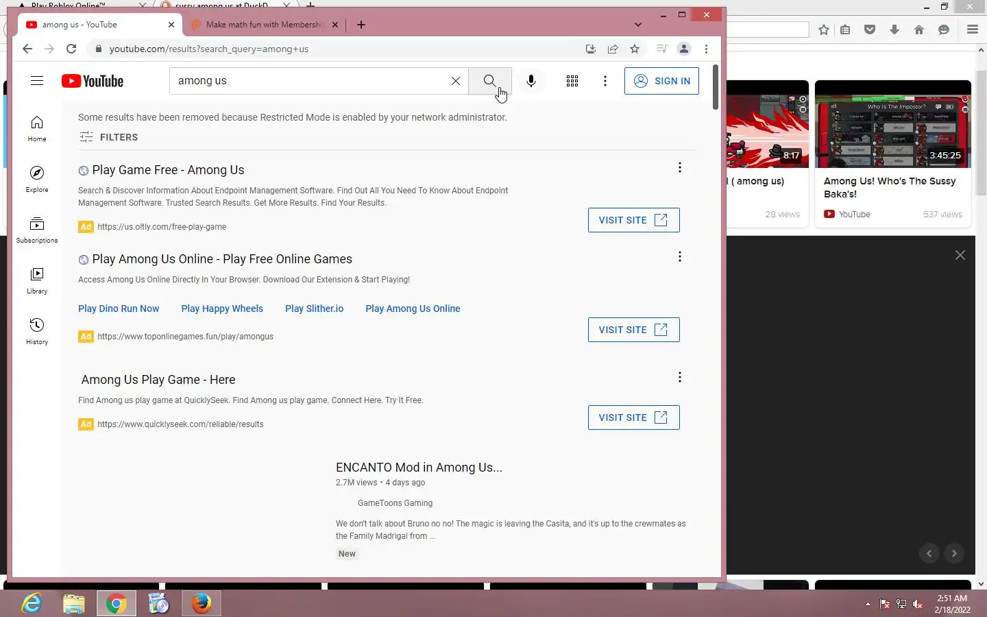Open options menu for Play Among Us Online ad
This screenshot has width=987, height=617.
tap(680, 257)
